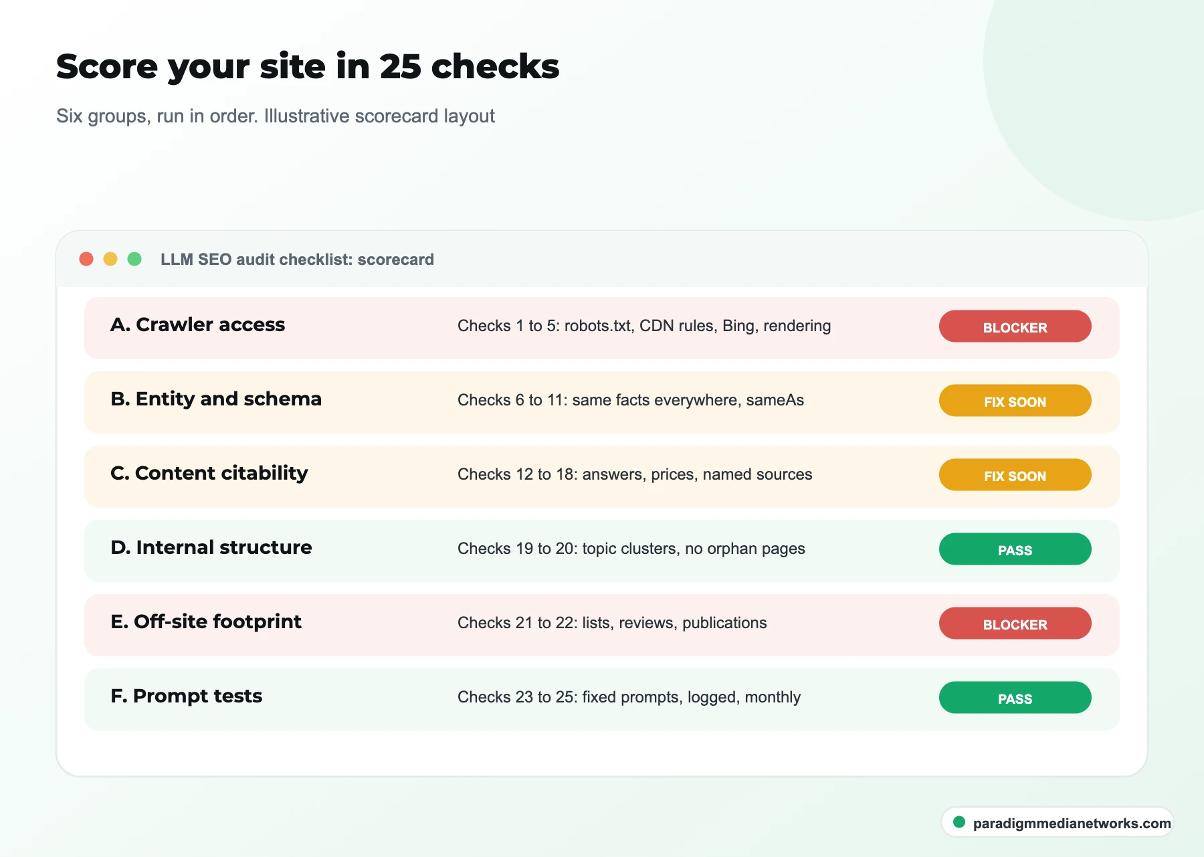Select the 'D. Internal structure' heading
1204x857 pixels.
211,547
